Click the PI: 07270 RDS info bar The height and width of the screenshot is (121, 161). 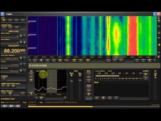(94, 66)
